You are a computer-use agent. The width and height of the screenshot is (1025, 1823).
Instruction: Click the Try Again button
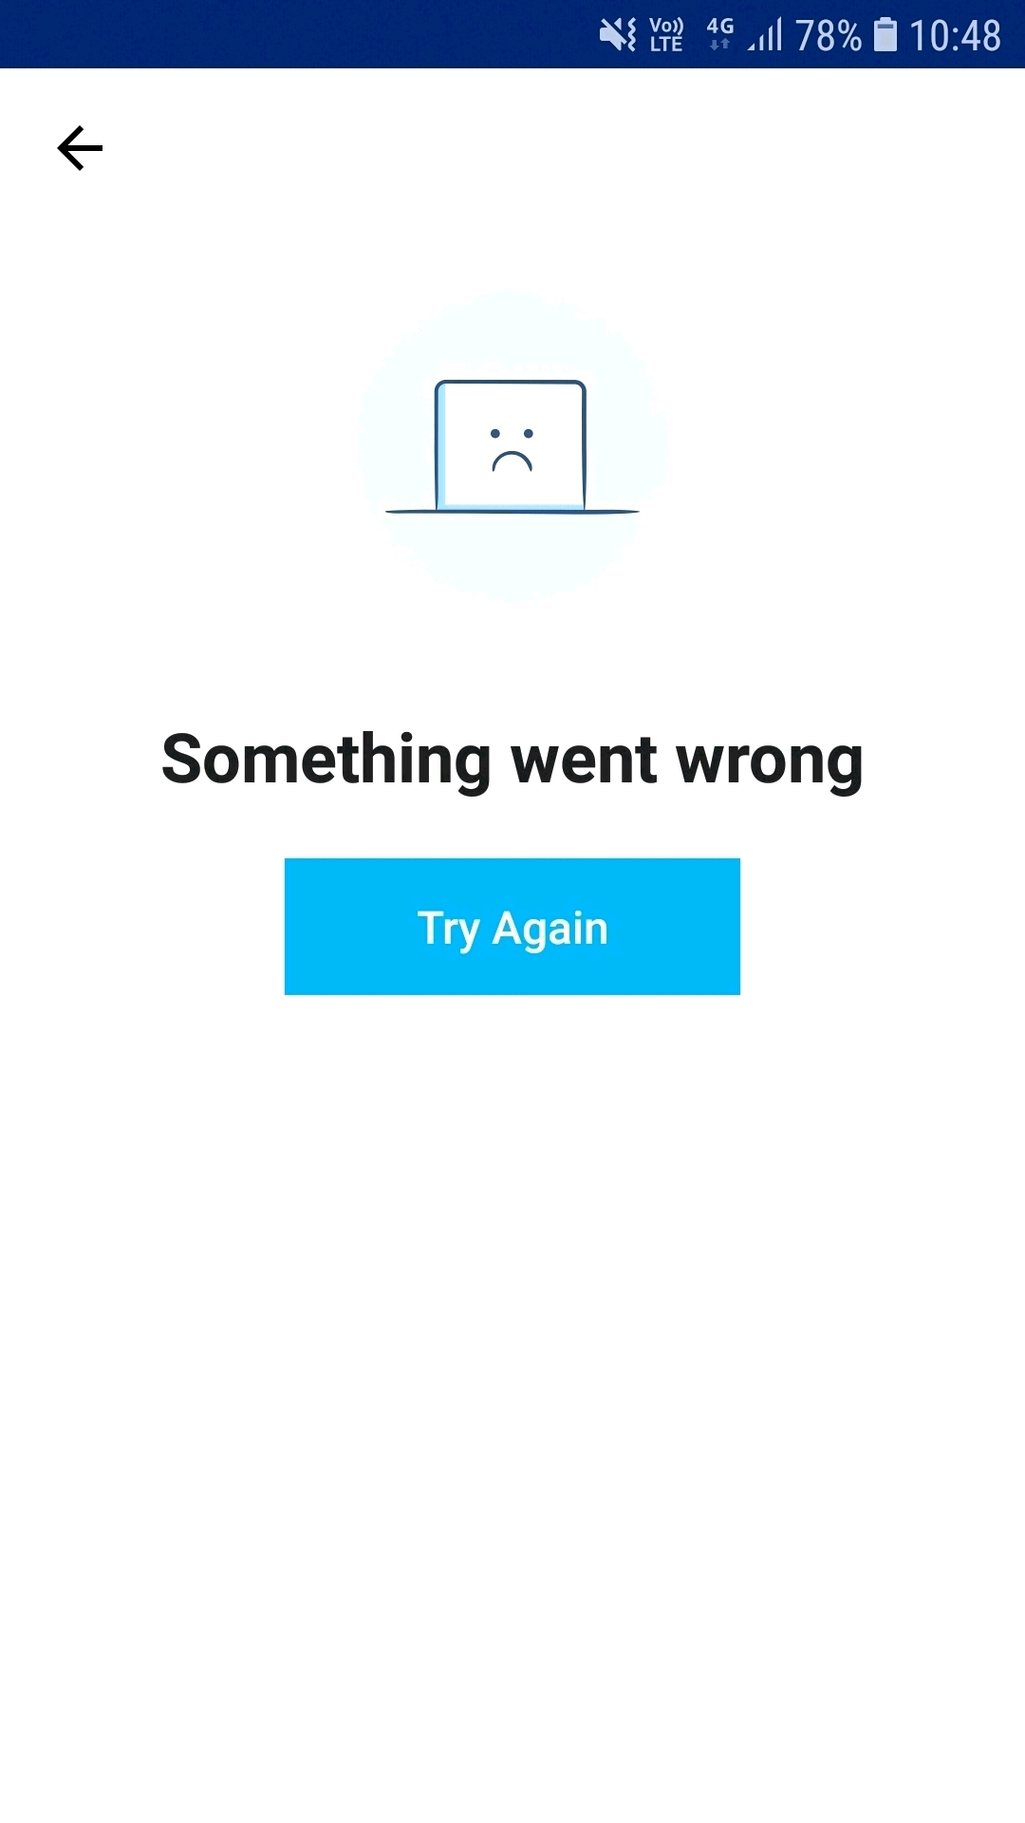(x=512, y=927)
